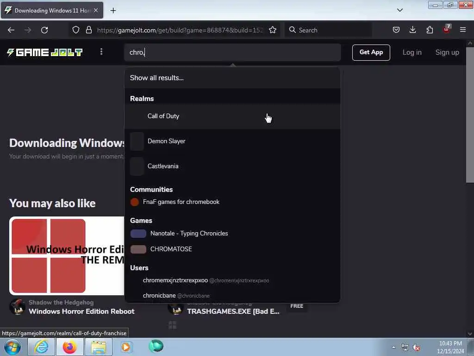Image resolution: width=474 pixels, height=356 pixels.
Task: Click the Castlevania realm thumbnail
Action: click(137, 166)
